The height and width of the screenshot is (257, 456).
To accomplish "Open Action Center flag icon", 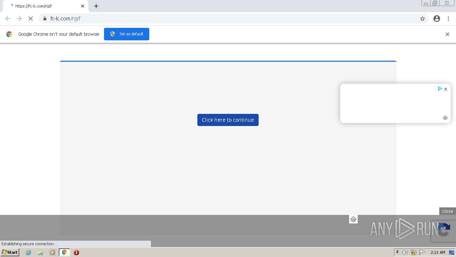I will [422, 252].
